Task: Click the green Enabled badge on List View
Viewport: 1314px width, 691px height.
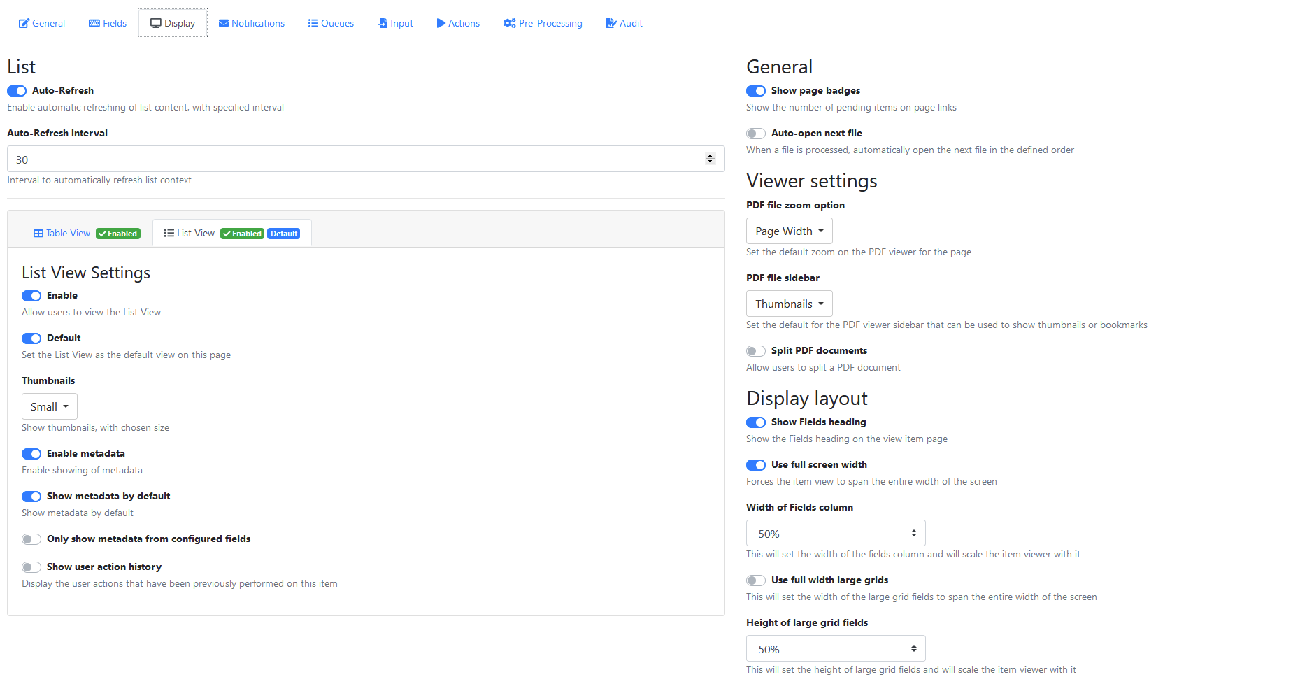Action: click(242, 234)
